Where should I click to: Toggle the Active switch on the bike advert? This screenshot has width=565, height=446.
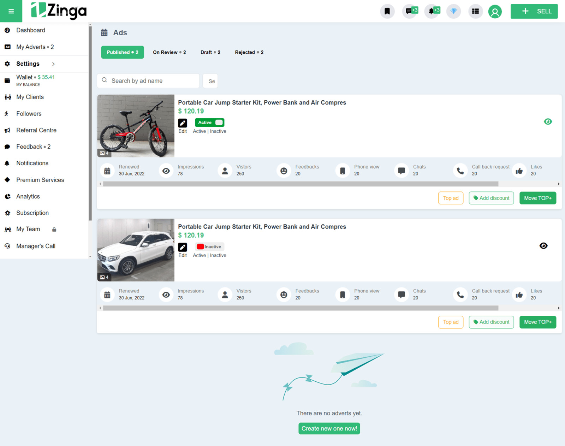coord(209,122)
